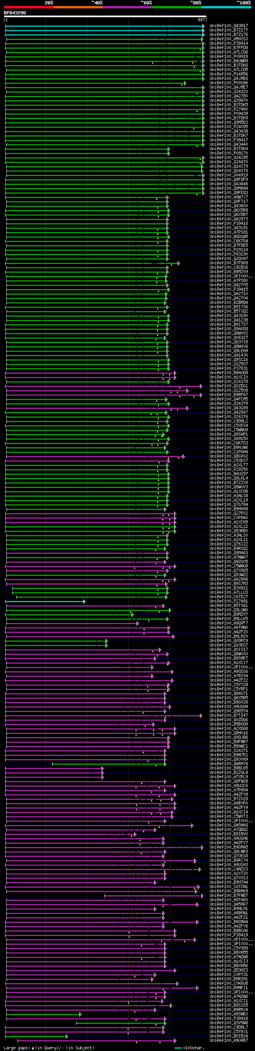
Task: Select hit label UniRef100_B6U297
Action: 229,474
